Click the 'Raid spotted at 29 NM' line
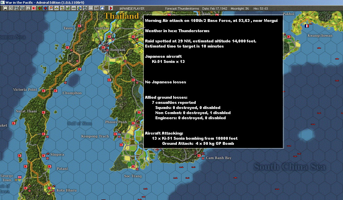The height and width of the screenshot is (200, 343). point(201,41)
